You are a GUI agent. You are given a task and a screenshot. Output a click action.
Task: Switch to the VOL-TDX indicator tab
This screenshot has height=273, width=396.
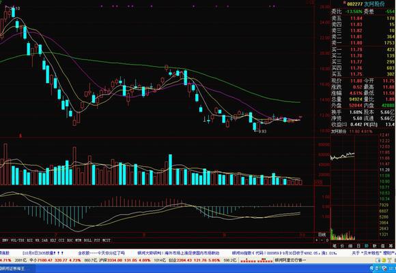pos(18,240)
